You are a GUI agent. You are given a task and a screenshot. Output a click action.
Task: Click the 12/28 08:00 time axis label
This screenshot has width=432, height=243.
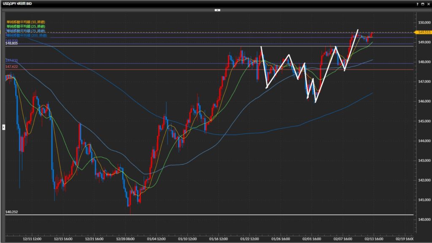point(126,238)
